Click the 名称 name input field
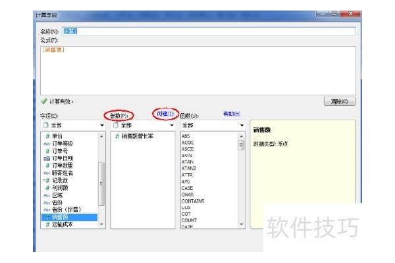 coord(209,31)
